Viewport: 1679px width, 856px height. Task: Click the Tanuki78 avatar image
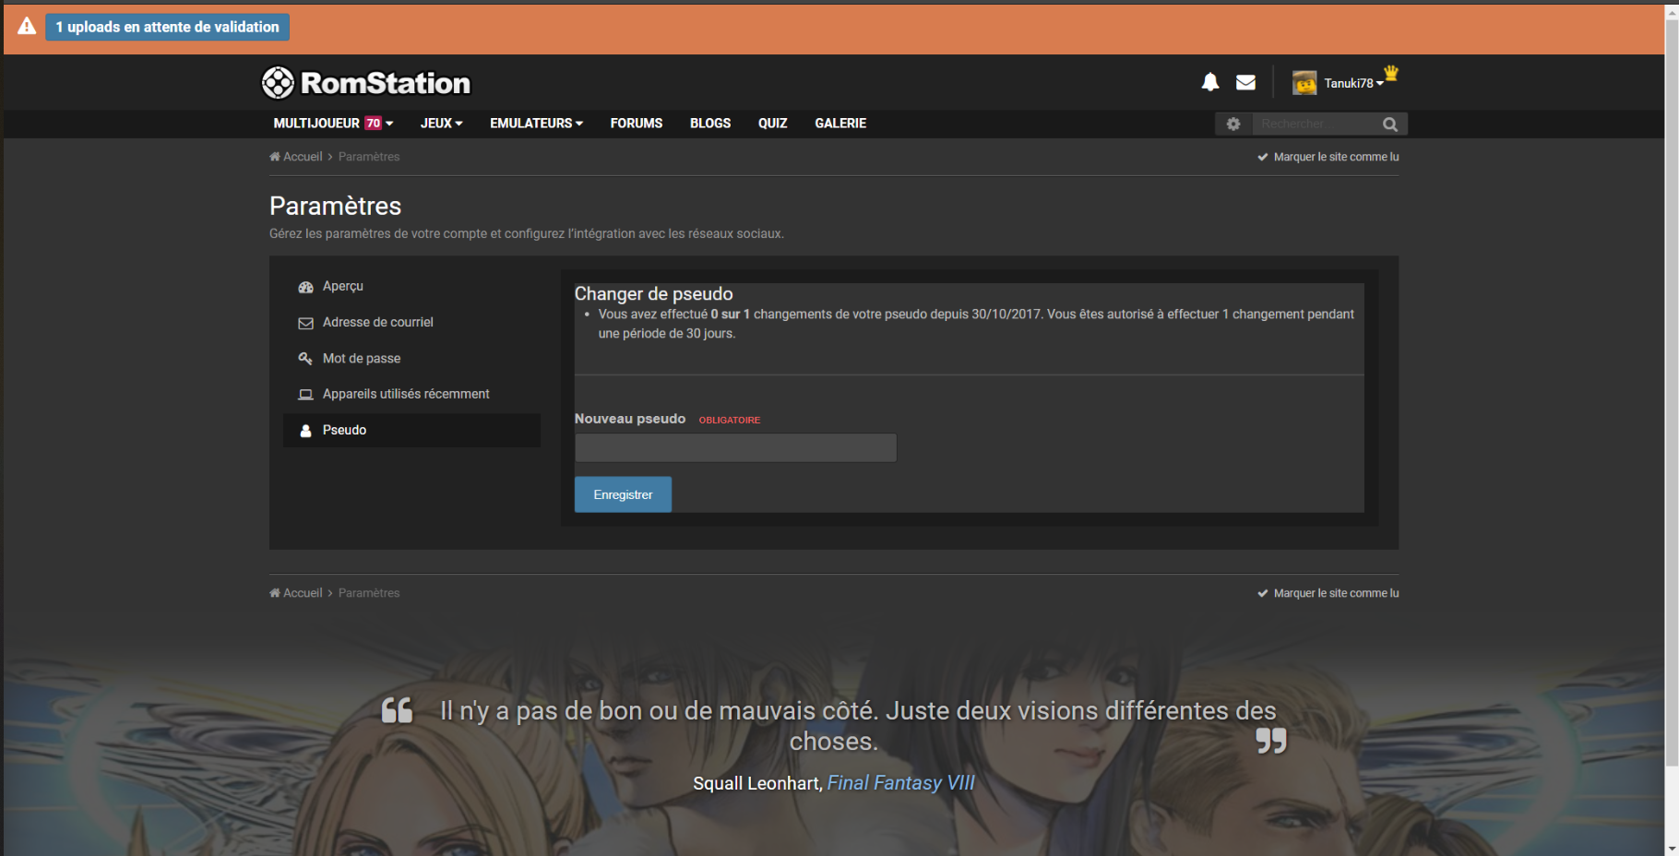1304,83
